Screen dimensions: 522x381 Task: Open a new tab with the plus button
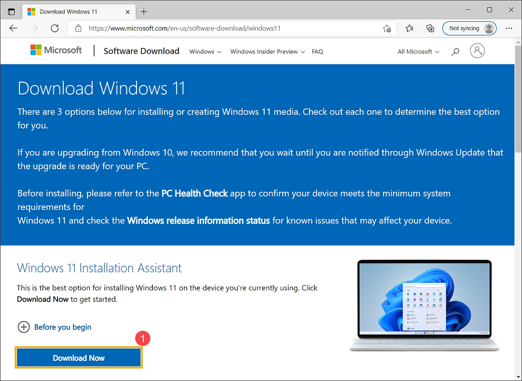[144, 12]
